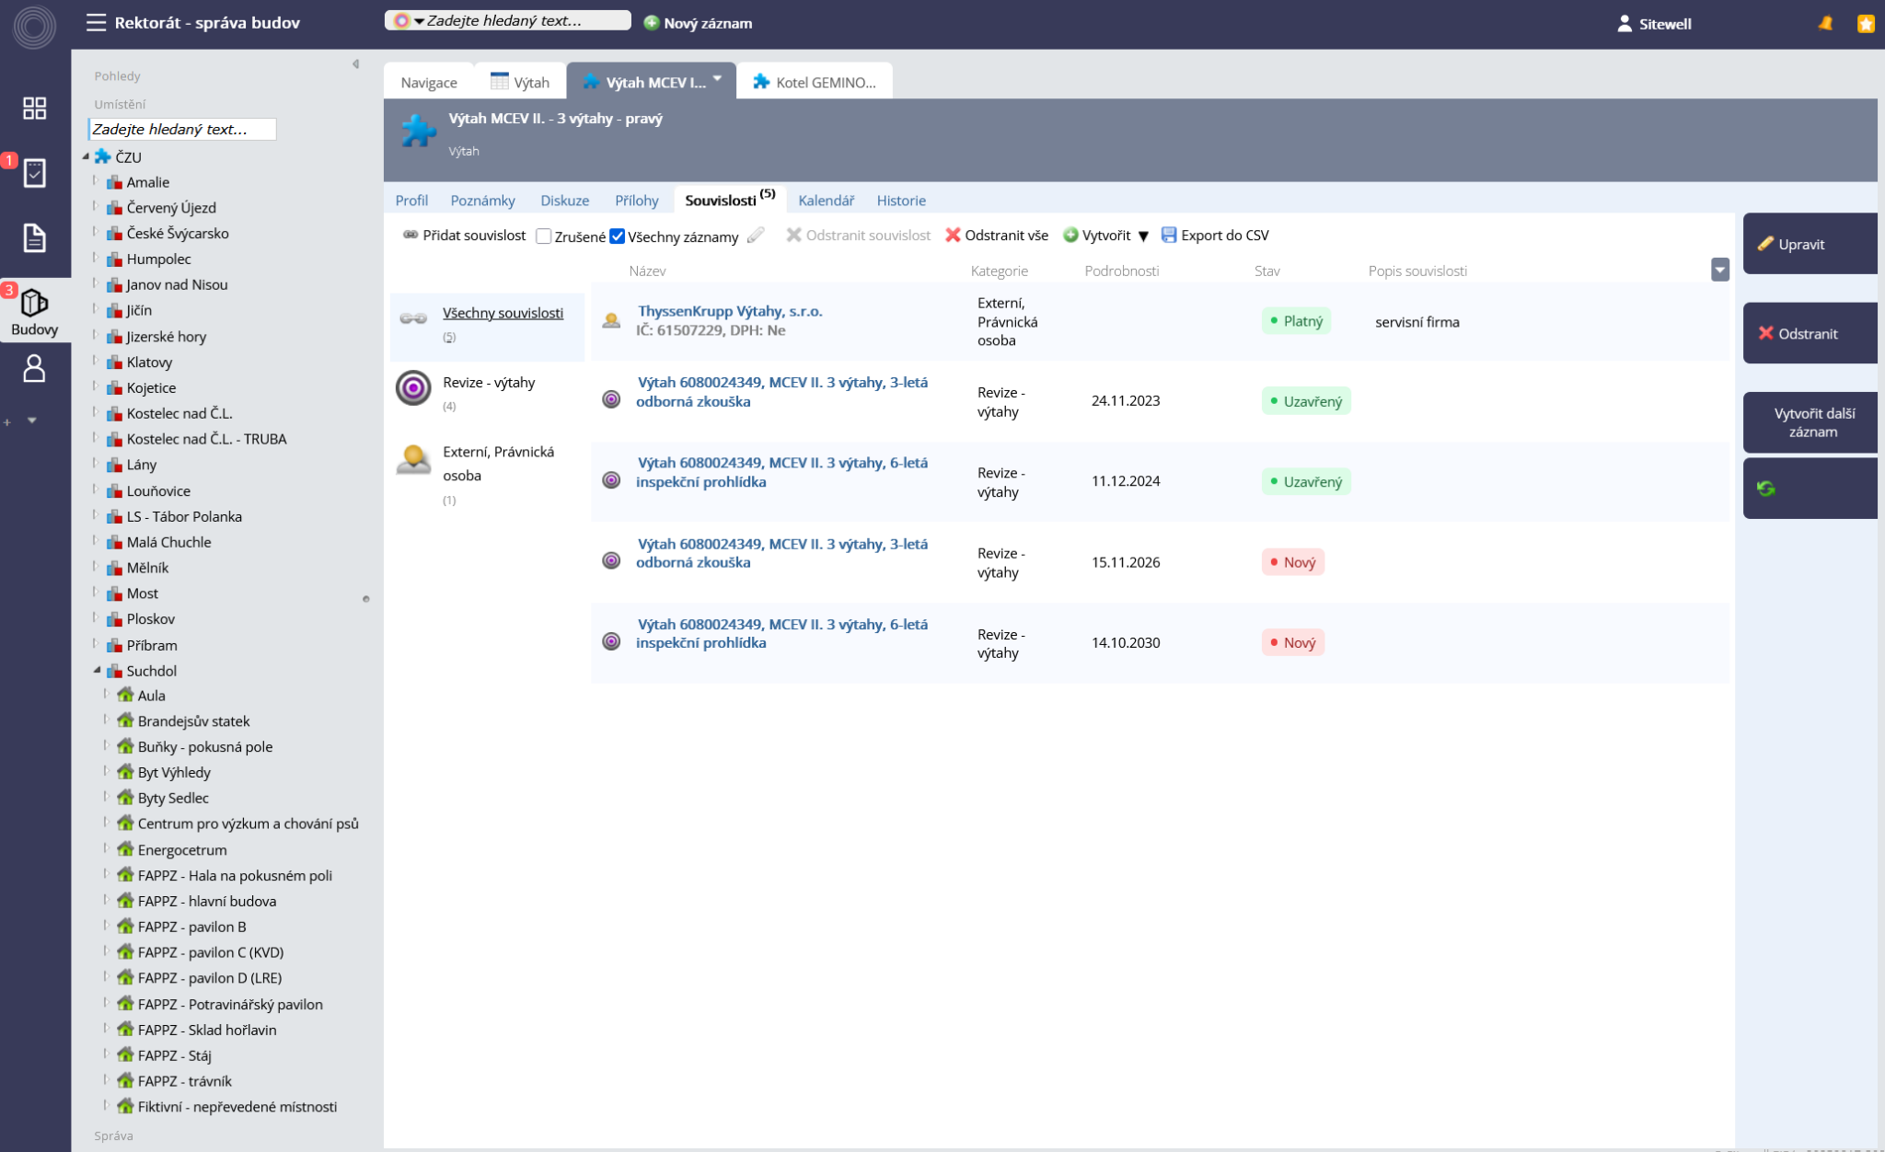Click the green refresh icon button

(1765, 489)
